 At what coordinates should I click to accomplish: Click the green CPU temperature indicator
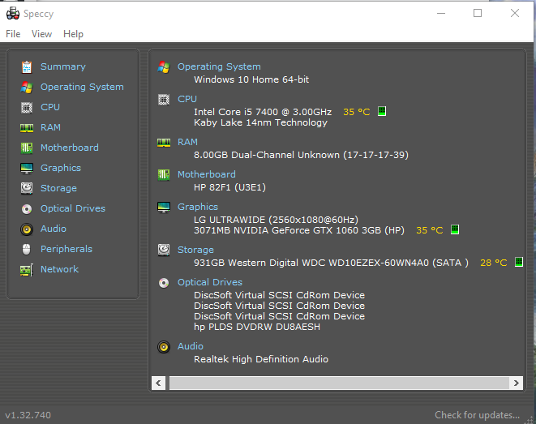point(382,111)
